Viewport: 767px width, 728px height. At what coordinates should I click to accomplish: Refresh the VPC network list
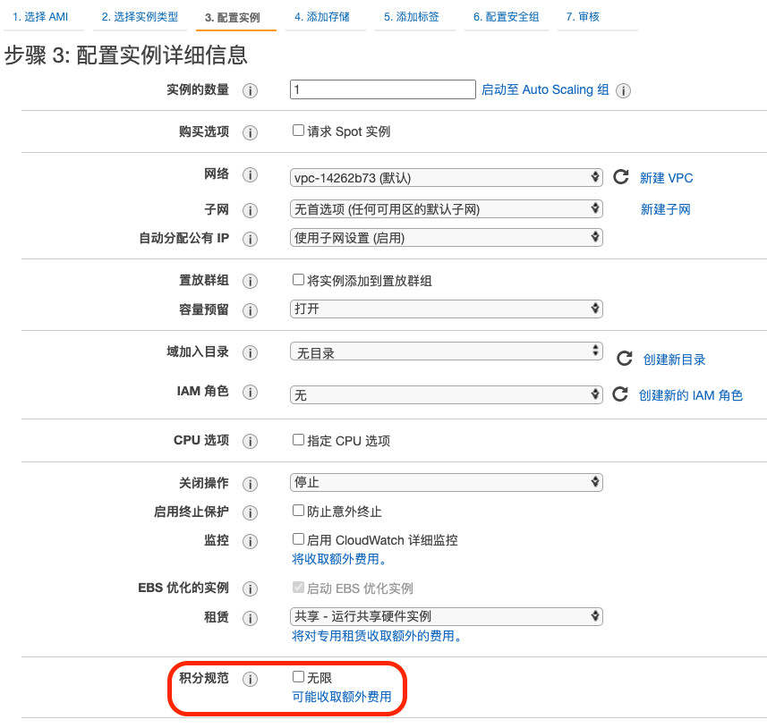[621, 177]
